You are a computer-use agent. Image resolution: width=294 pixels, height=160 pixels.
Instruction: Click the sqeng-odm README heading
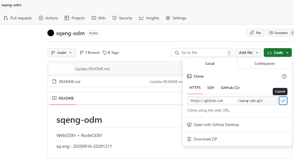coord(79,120)
